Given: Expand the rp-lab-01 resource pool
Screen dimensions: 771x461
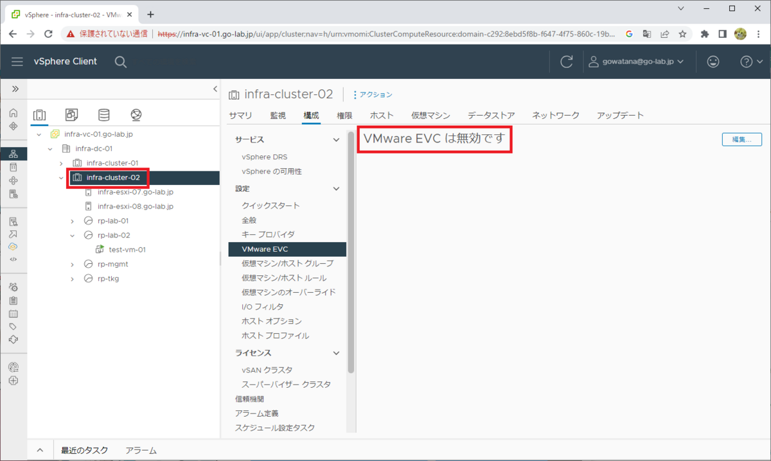Looking at the screenshot, I should point(73,221).
